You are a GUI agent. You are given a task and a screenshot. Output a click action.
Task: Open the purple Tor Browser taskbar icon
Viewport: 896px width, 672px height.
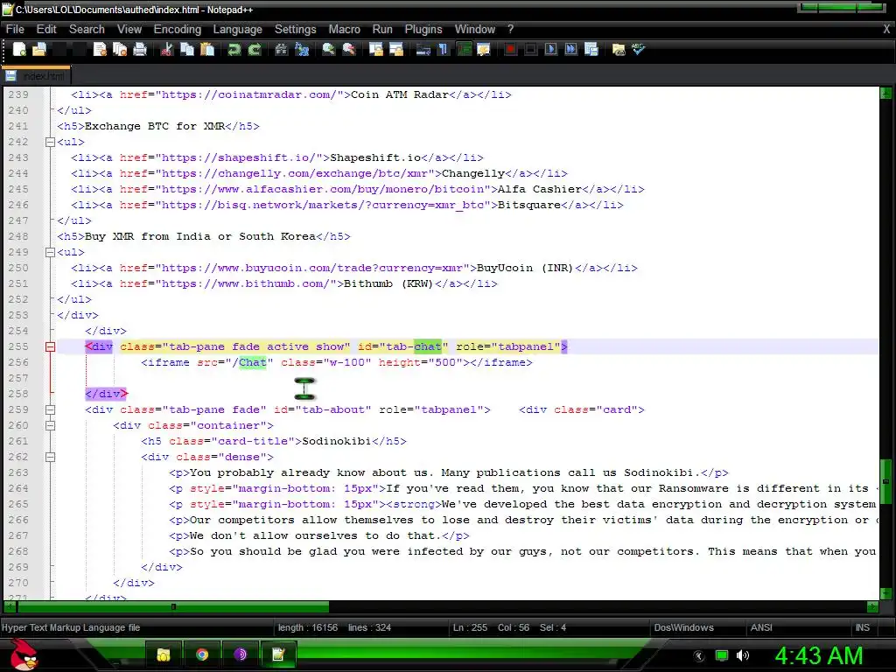click(x=240, y=654)
